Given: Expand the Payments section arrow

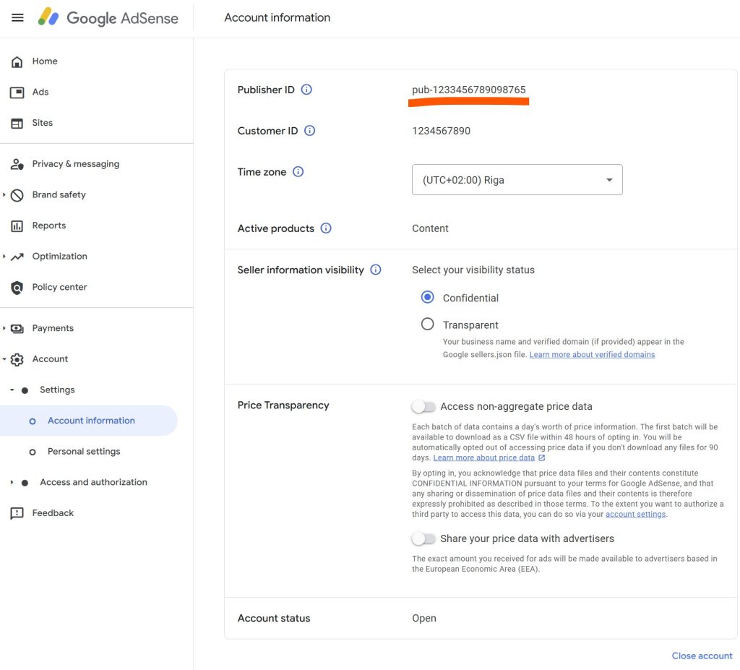Looking at the screenshot, I should (x=4, y=328).
